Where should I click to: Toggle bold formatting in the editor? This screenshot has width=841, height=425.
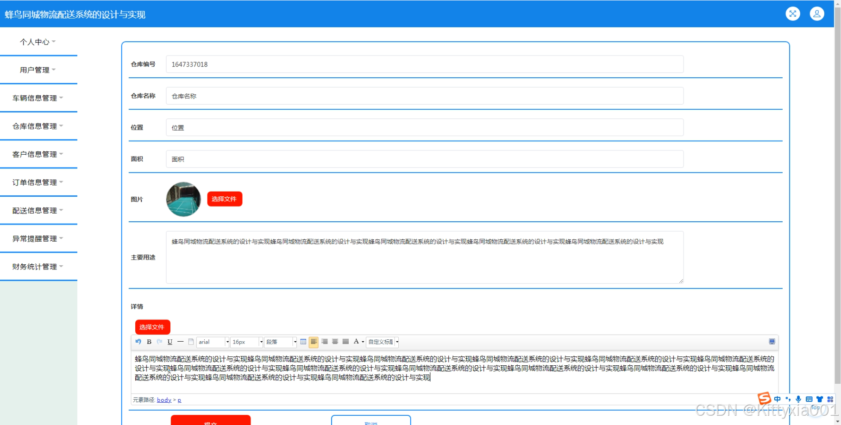149,342
